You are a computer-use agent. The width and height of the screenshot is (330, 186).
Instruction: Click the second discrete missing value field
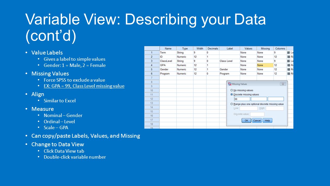[x=259, y=99]
